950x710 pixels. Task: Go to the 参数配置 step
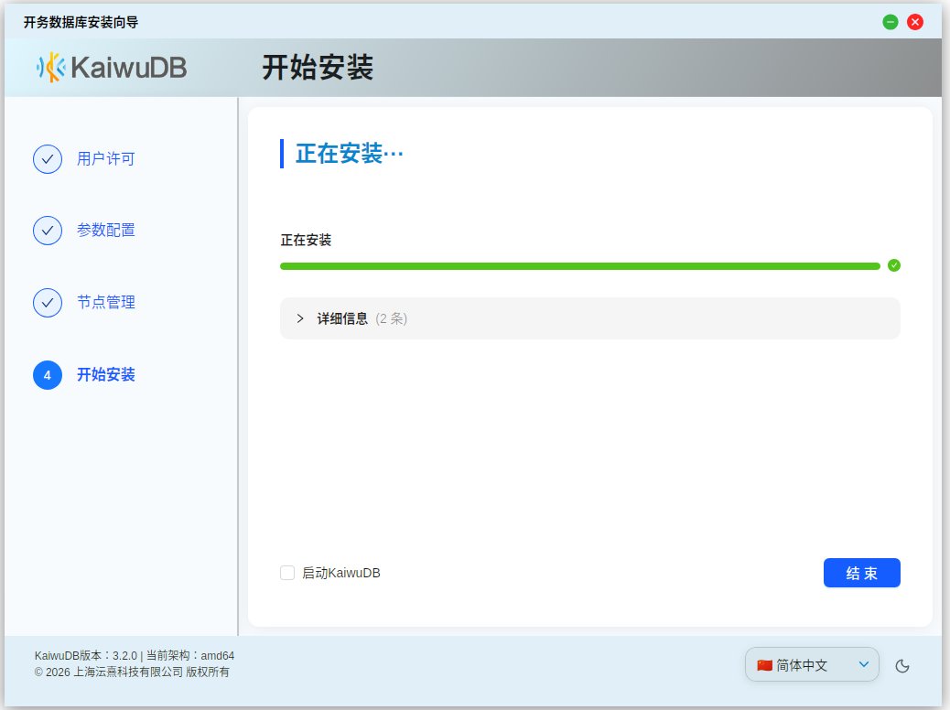coord(105,231)
